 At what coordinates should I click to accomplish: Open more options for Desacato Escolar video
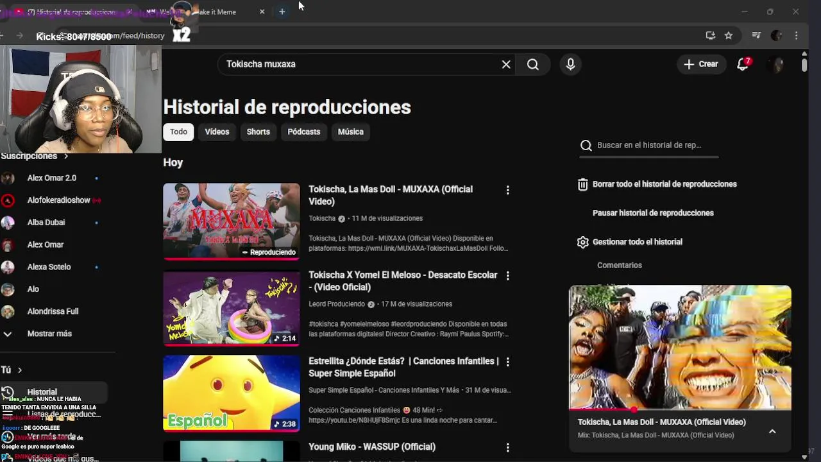point(507,275)
